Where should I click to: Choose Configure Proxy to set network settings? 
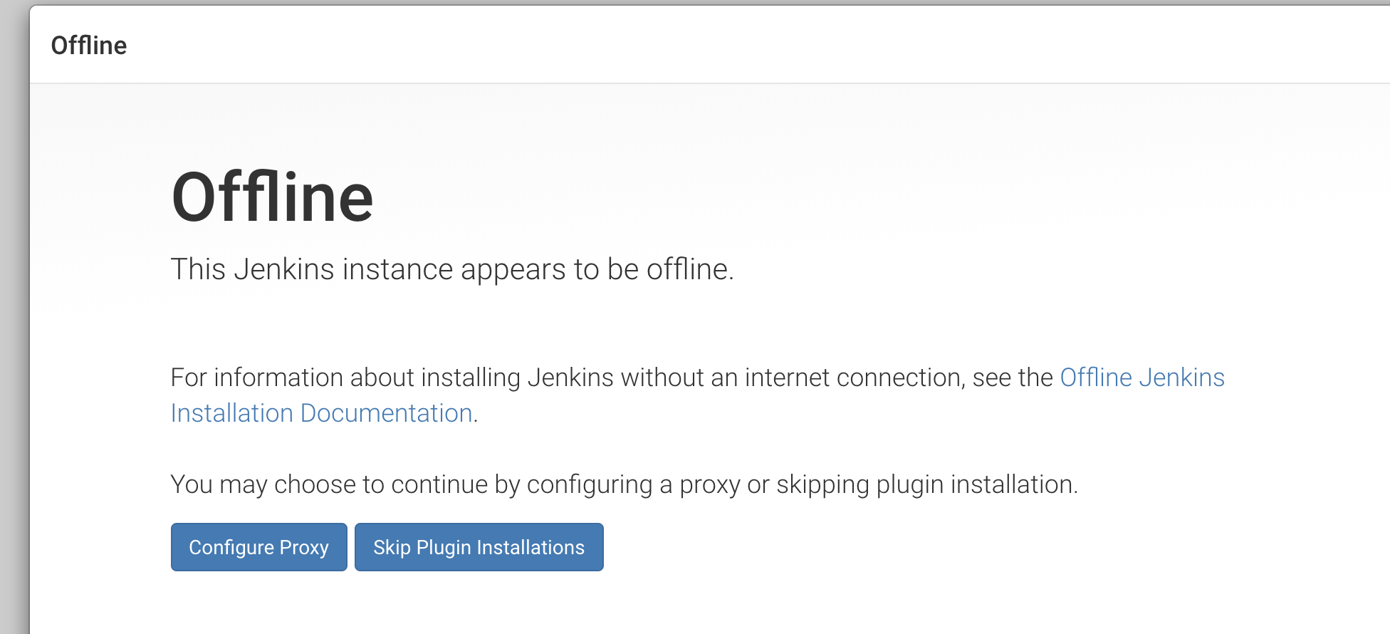pos(258,547)
